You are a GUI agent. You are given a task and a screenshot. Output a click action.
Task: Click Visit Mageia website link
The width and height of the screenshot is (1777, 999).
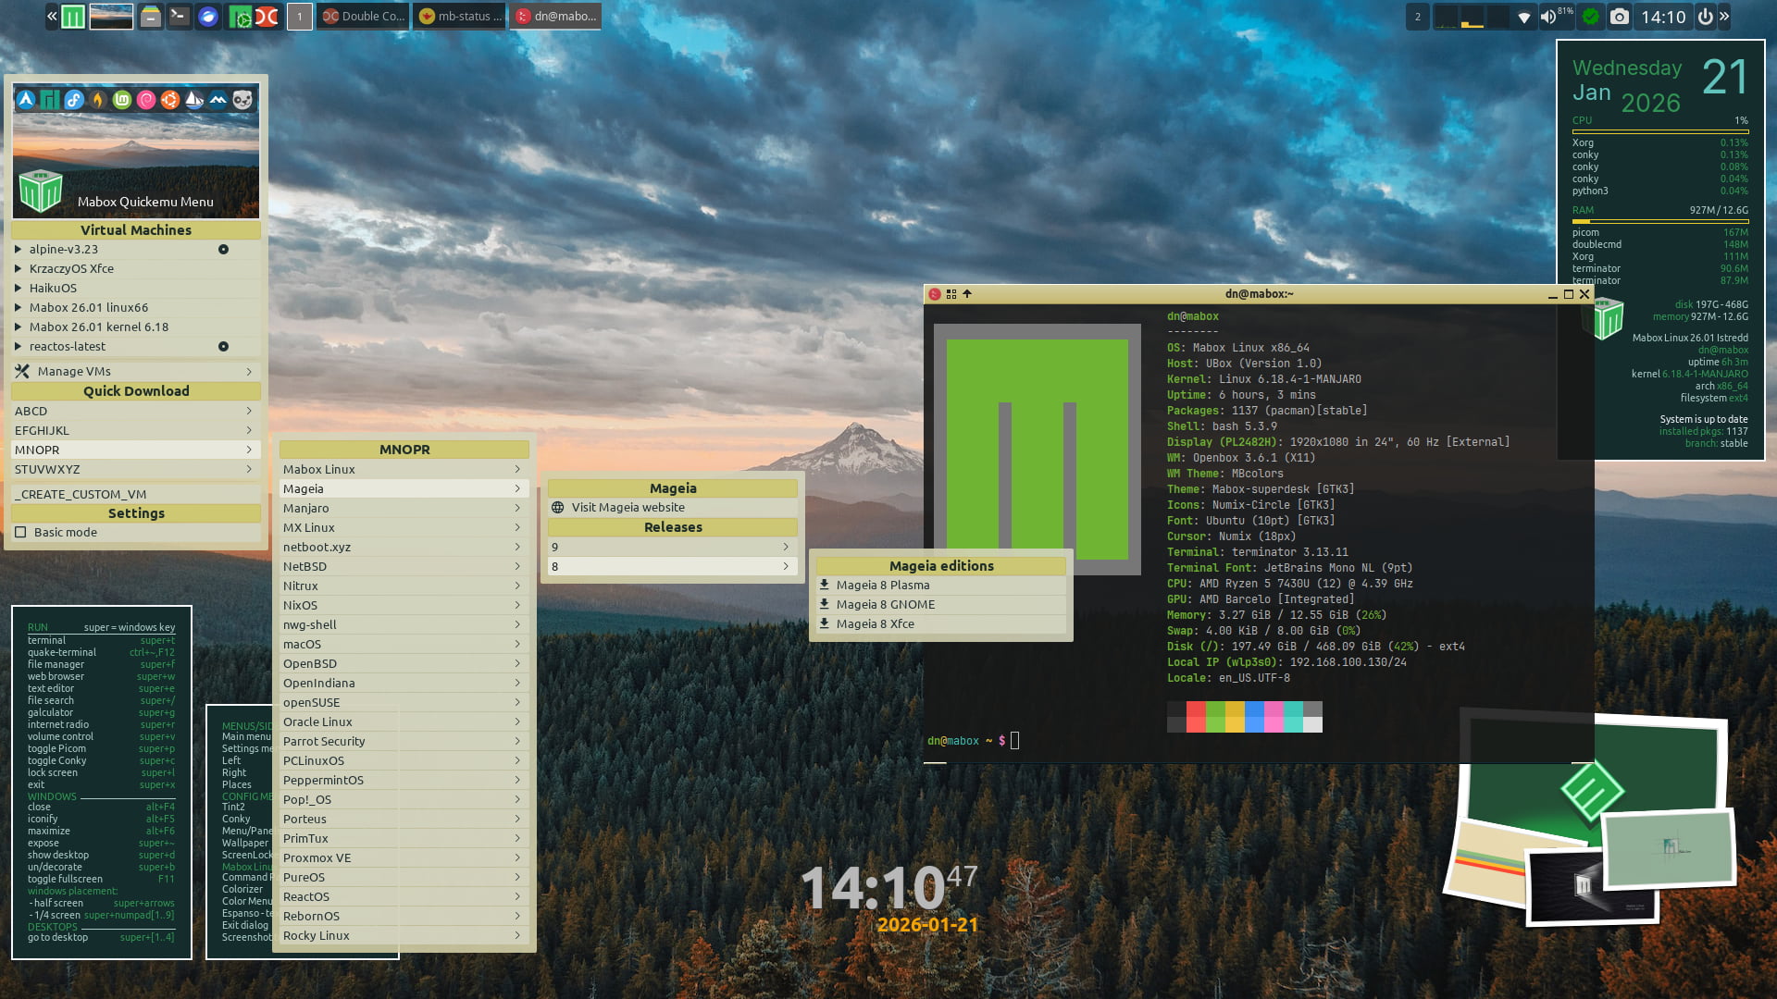click(x=628, y=508)
